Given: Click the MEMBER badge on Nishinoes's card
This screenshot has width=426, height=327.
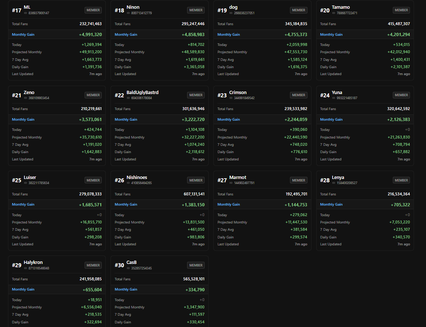Looking at the screenshot, I should 196,180.
